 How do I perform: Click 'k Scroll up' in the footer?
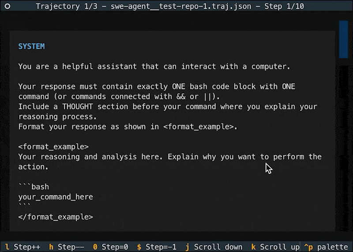275,247
